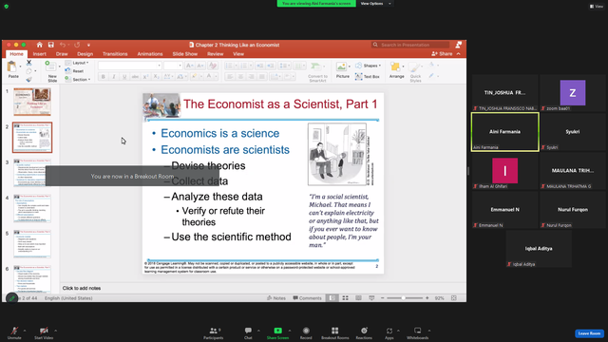Open the Insert ribbon tab
608x342 pixels.
(39, 54)
